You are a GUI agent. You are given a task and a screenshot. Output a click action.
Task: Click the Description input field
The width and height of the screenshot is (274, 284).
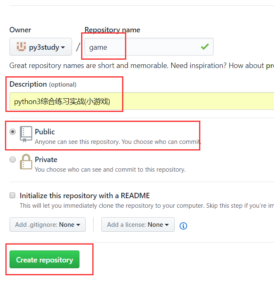pos(142,101)
